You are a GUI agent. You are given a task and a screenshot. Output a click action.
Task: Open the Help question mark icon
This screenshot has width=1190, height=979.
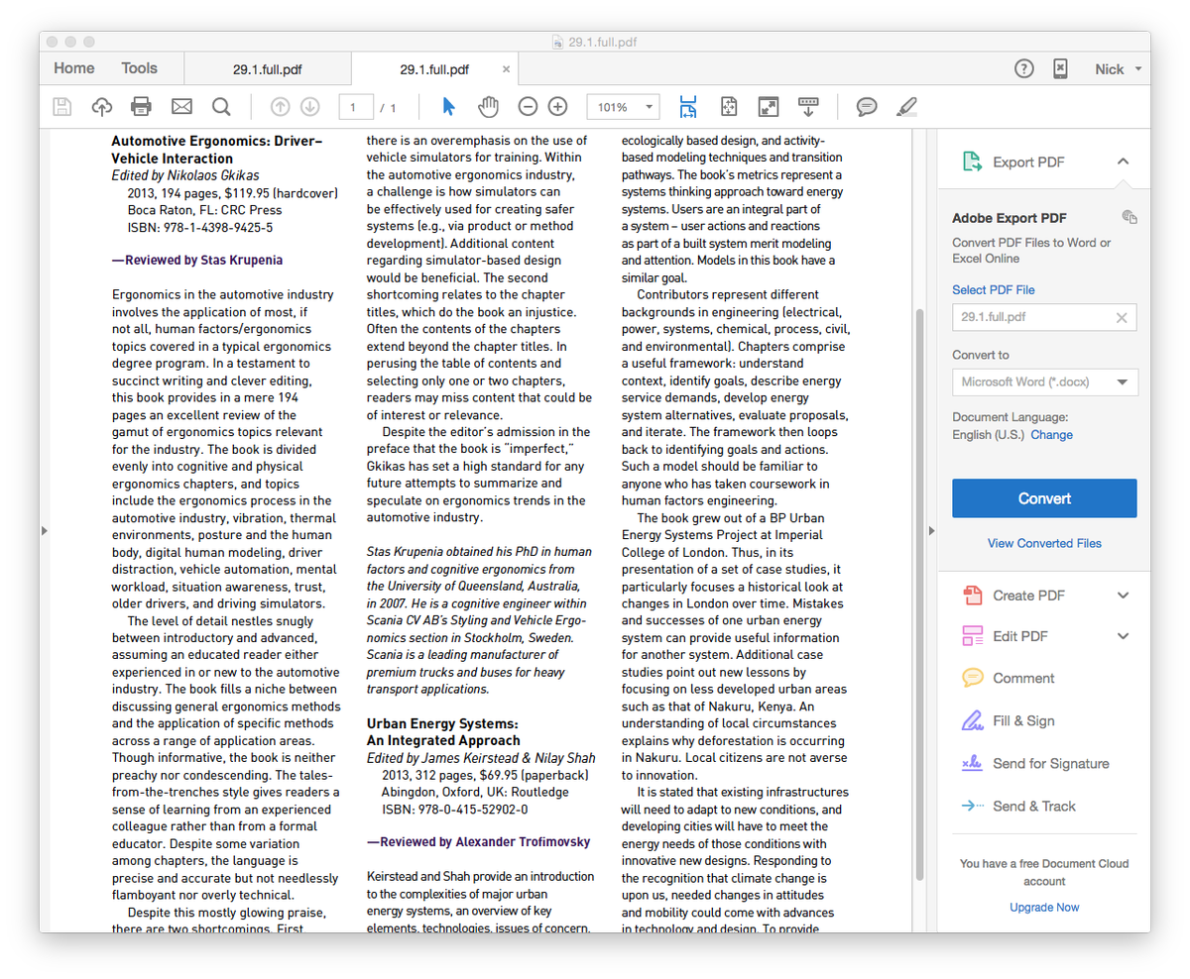(x=1024, y=68)
